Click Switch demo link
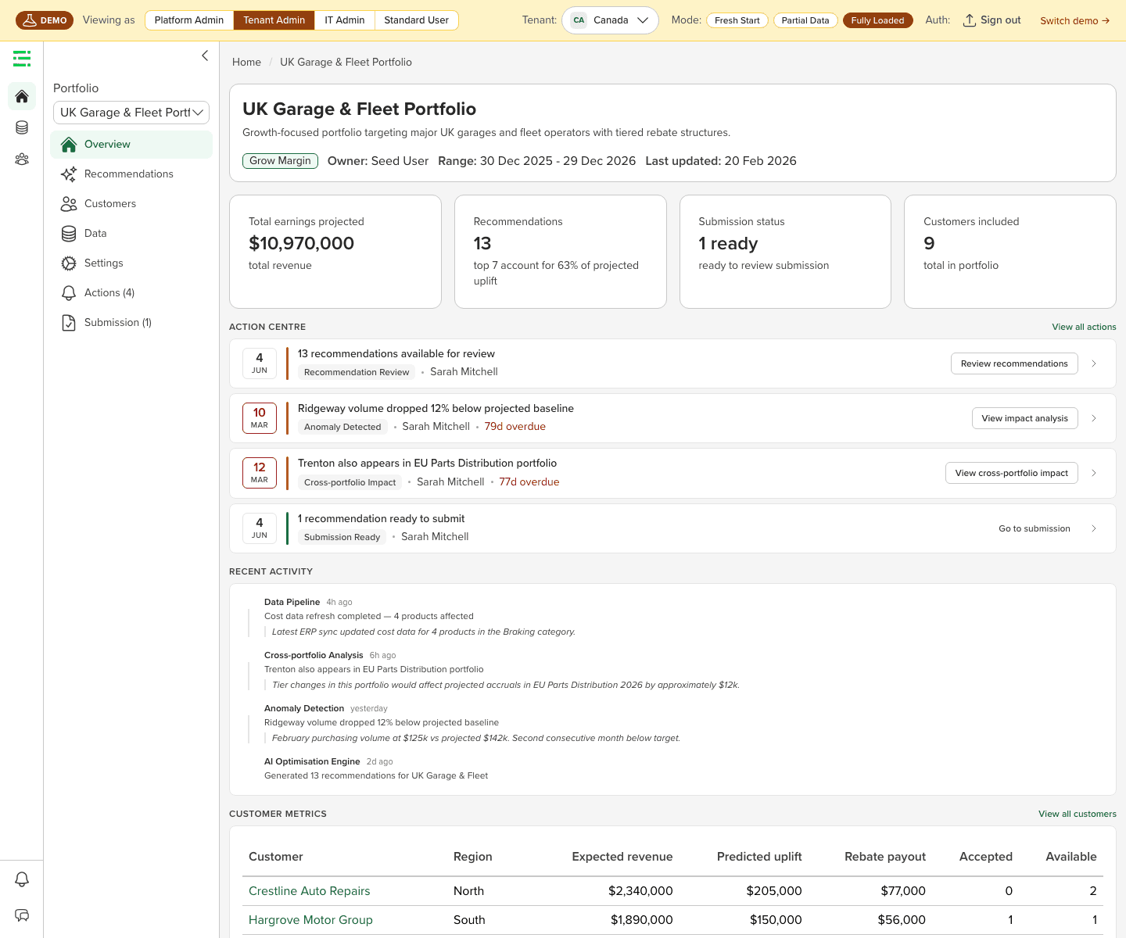Viewport: 1126px width, 938px height. tap(1075, 20)
